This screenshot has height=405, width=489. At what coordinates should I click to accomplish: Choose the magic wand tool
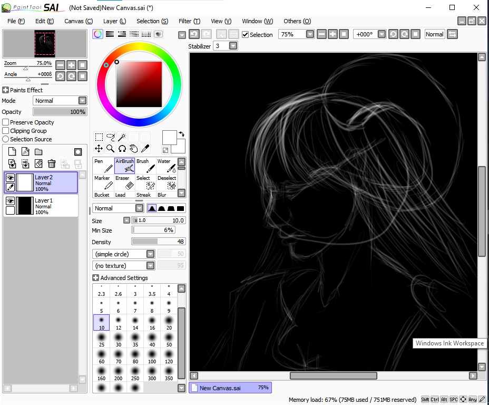[122, 137]
